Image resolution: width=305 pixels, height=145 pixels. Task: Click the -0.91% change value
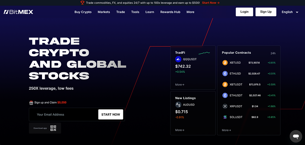point(180,117)
